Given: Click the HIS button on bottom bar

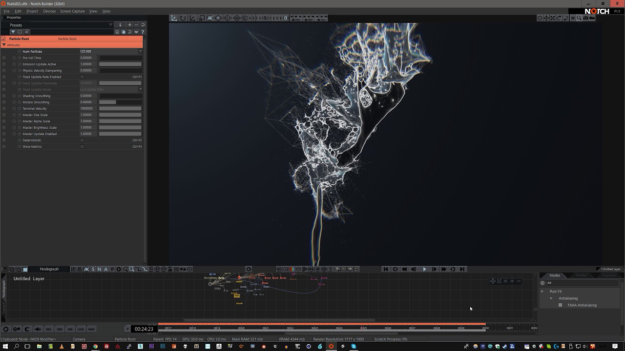Looking at the screenshot, I should [x=70, y=329].
